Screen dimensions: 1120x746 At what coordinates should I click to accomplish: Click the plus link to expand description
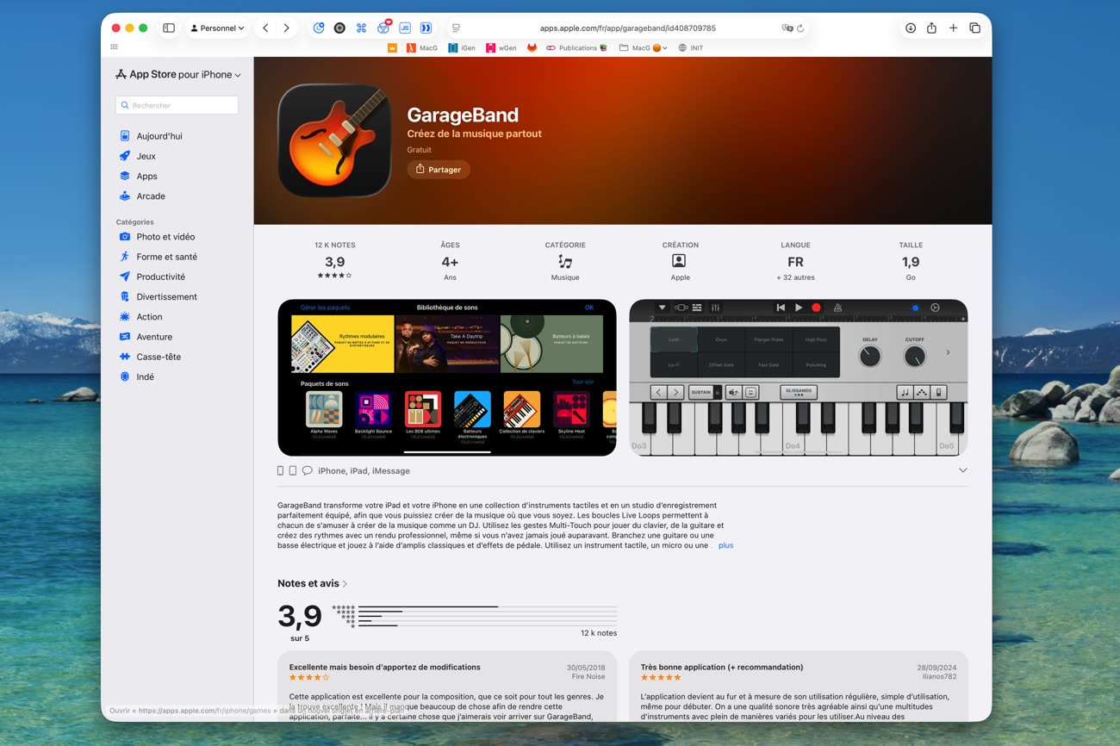725,545
